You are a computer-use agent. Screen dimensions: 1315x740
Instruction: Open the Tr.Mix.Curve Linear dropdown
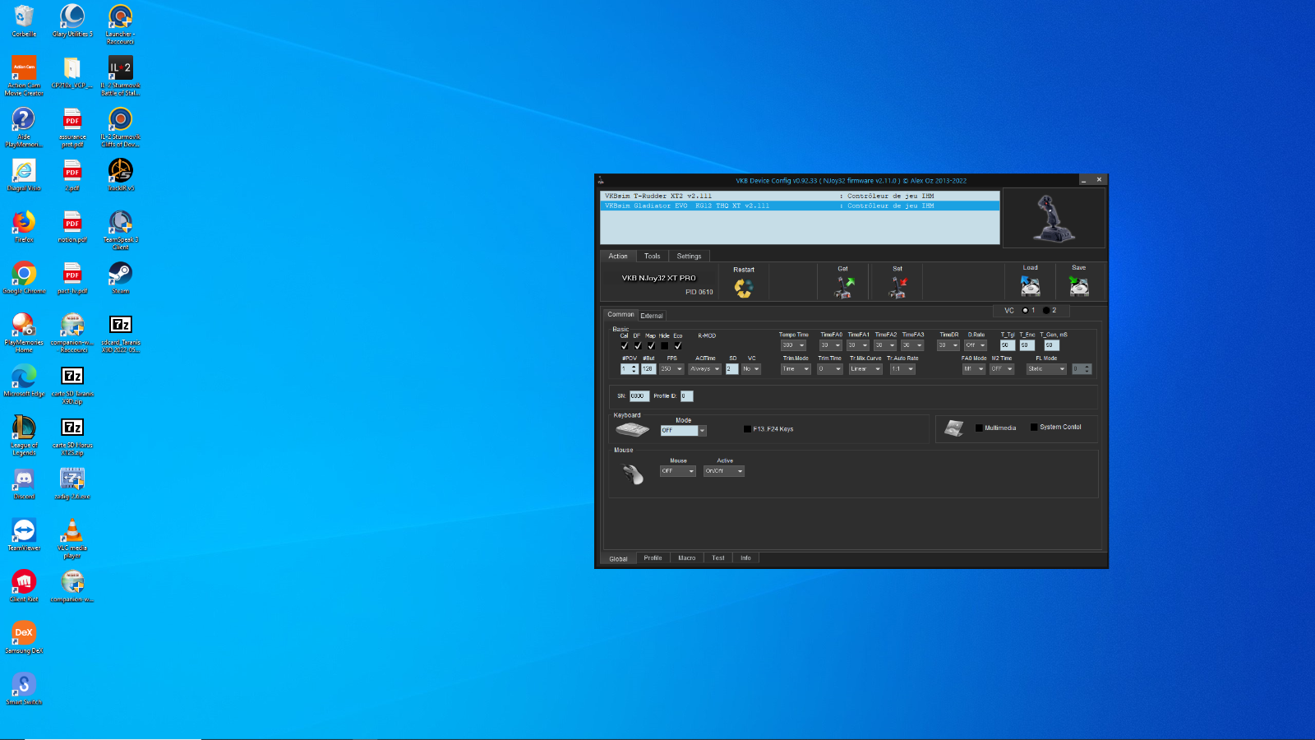click(x=865, y=369)
